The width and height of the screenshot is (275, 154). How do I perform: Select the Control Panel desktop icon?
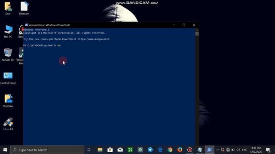(x=8, y=78)
